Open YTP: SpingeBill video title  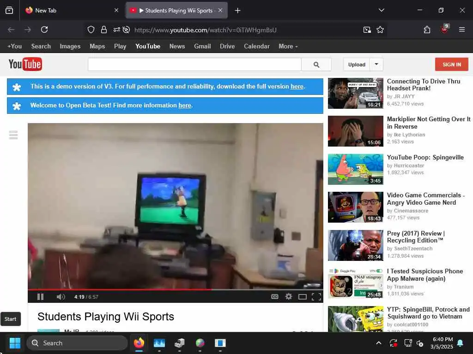428,313
